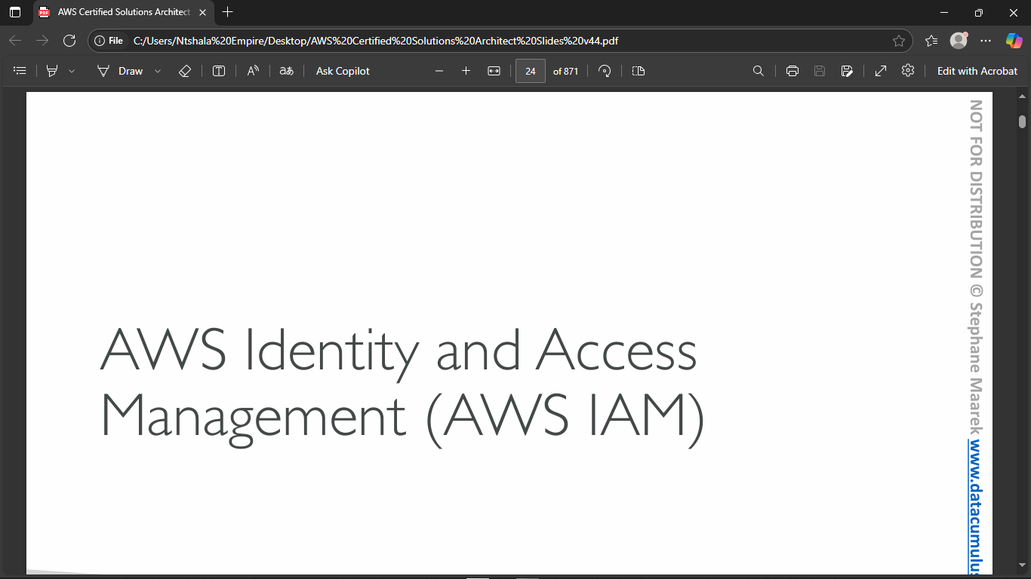This screenshot has height=579, width=1031.
Task: Click the forward navigation arrow
Action: (42, 41)
